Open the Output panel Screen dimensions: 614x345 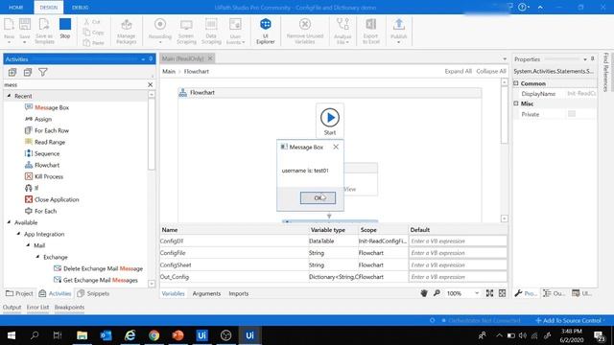(x=12, y=307)
